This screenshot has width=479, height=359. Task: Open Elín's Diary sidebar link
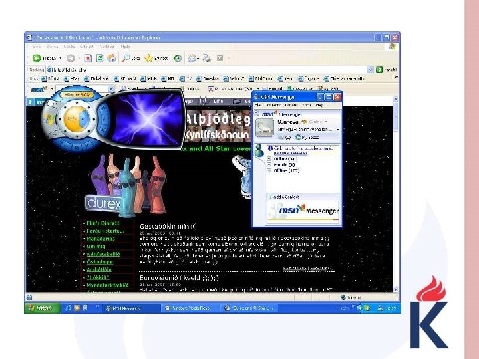(x=103, y=223)
